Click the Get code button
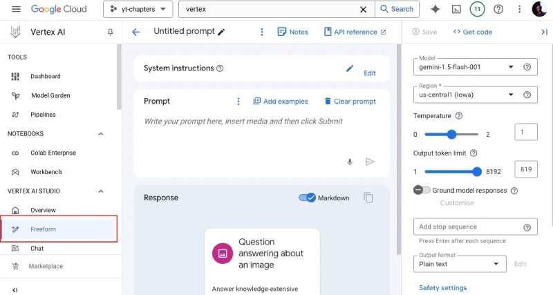Viewport: 553px width, 295px height. 473,32
